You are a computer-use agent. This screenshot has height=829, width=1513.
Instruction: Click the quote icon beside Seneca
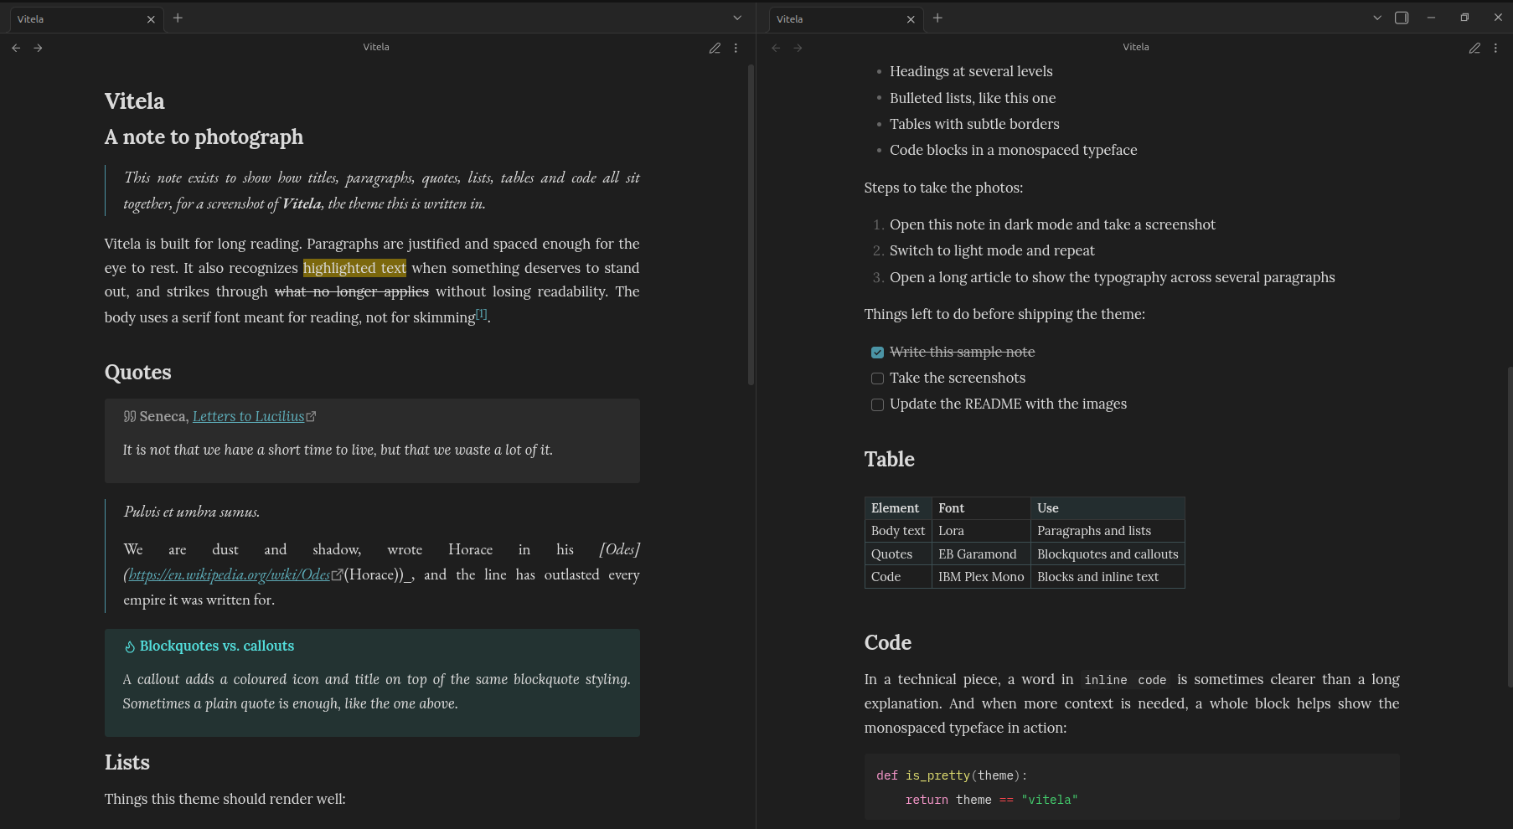(x=130, y=416)
